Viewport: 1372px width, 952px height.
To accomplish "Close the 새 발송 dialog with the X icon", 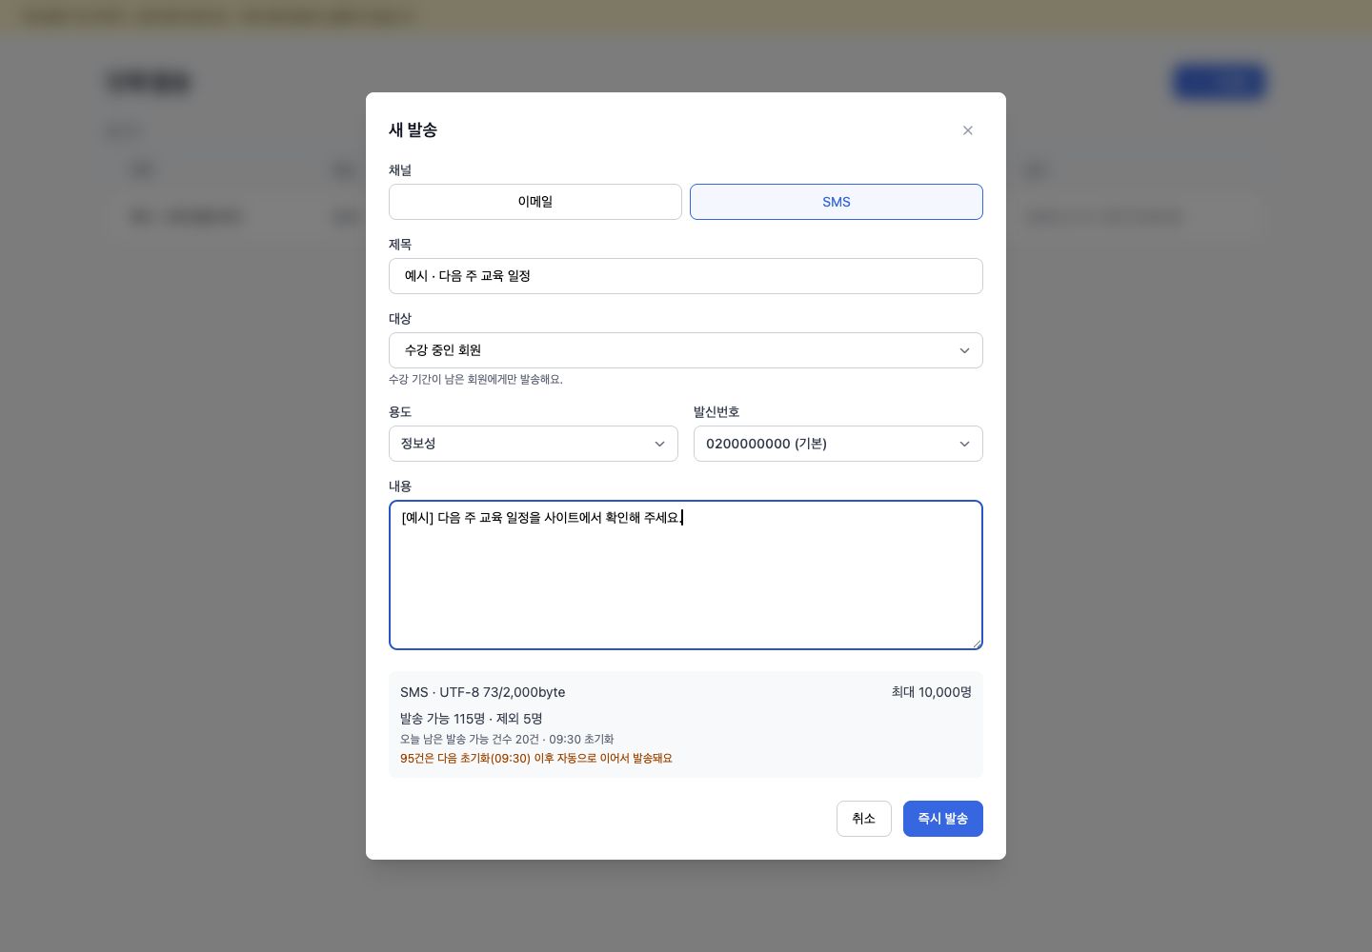I will [967, 130].
